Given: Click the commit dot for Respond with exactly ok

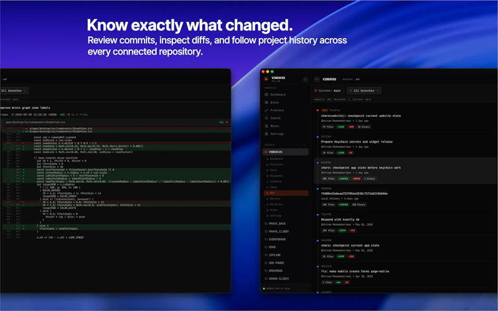Looking at the screenshot, I should pyautogui.click(x=317, y=215).
